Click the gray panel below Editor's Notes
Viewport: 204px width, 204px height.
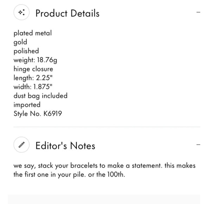point(104,199)
